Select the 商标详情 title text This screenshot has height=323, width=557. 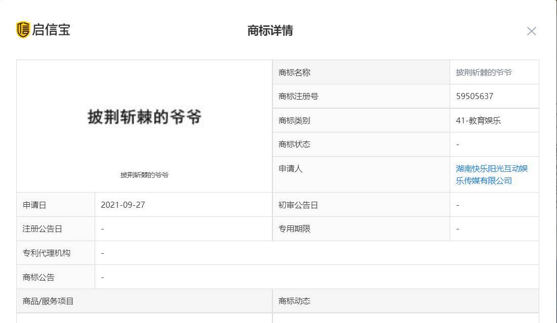point(270,30)
